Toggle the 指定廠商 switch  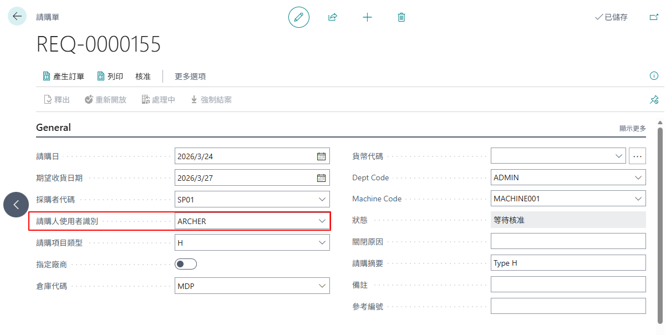click(186, 264)
